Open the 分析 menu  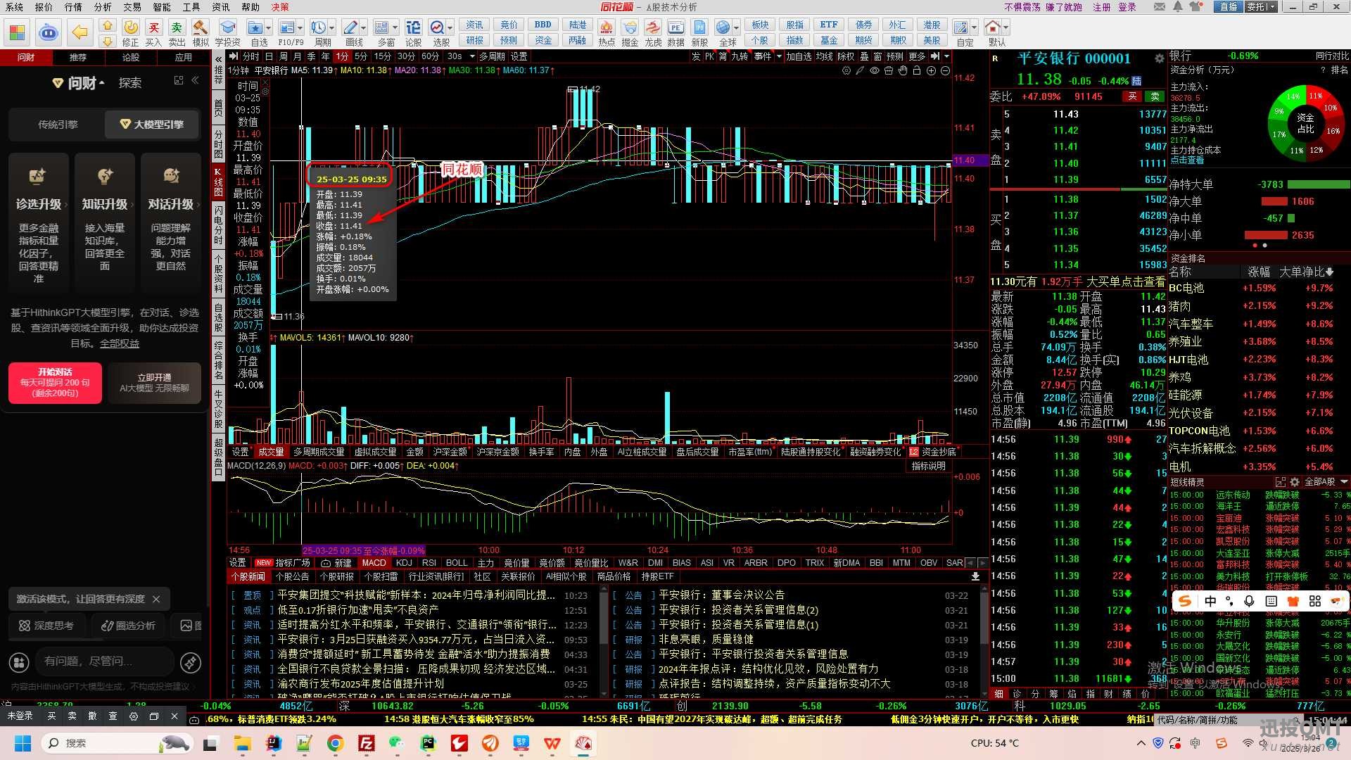103,7
